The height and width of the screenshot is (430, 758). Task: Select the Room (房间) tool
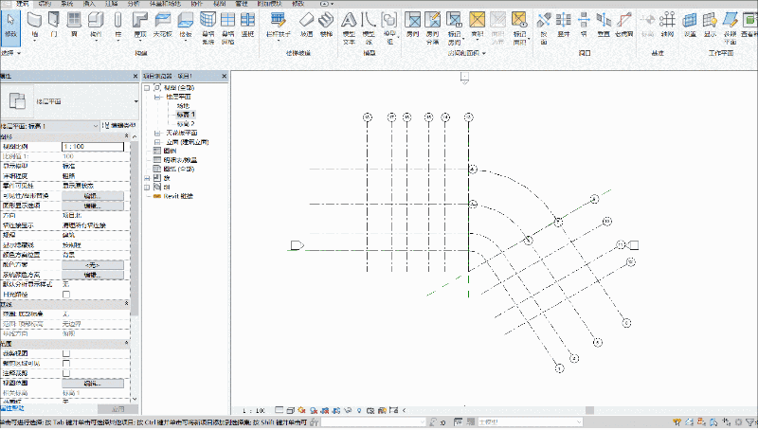pyautogui.click(x=412, y=26)
